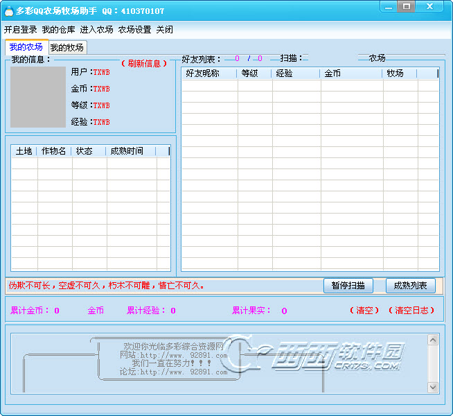
Task: Click the 关闭 menu item
Action: pyautogui.click(x=164, y=30)
